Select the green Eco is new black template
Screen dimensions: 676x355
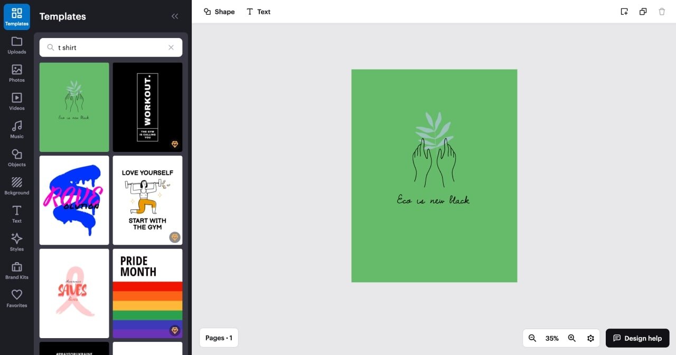pyautogui.click(x=74, y=107)
